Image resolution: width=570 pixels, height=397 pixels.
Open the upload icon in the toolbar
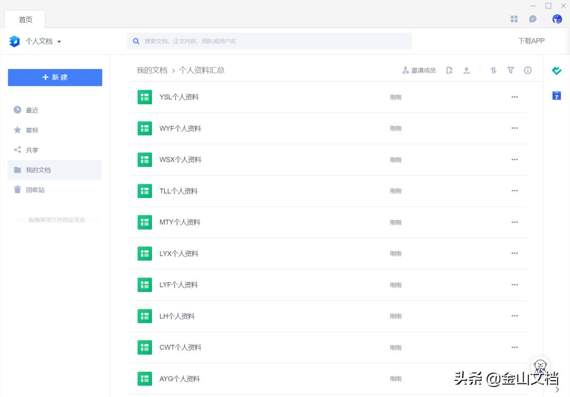pos(467,70)
